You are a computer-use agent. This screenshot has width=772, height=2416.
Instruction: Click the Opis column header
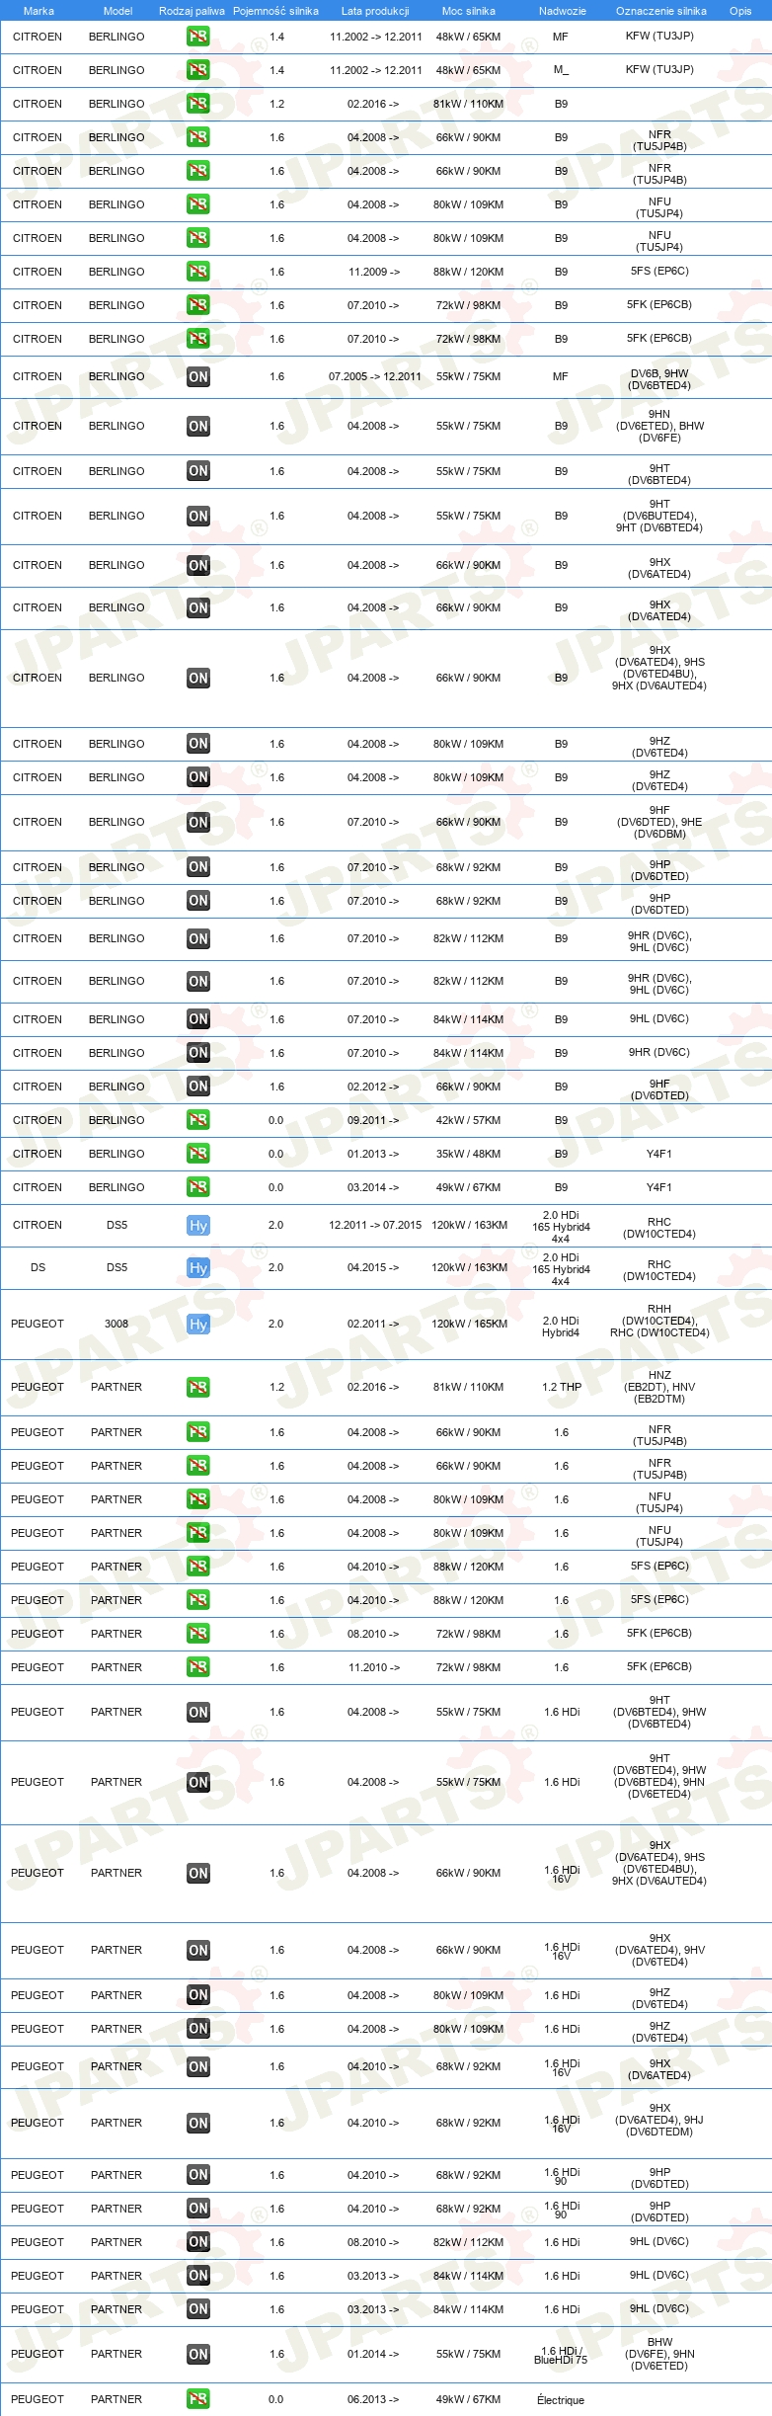coord(740,11)
